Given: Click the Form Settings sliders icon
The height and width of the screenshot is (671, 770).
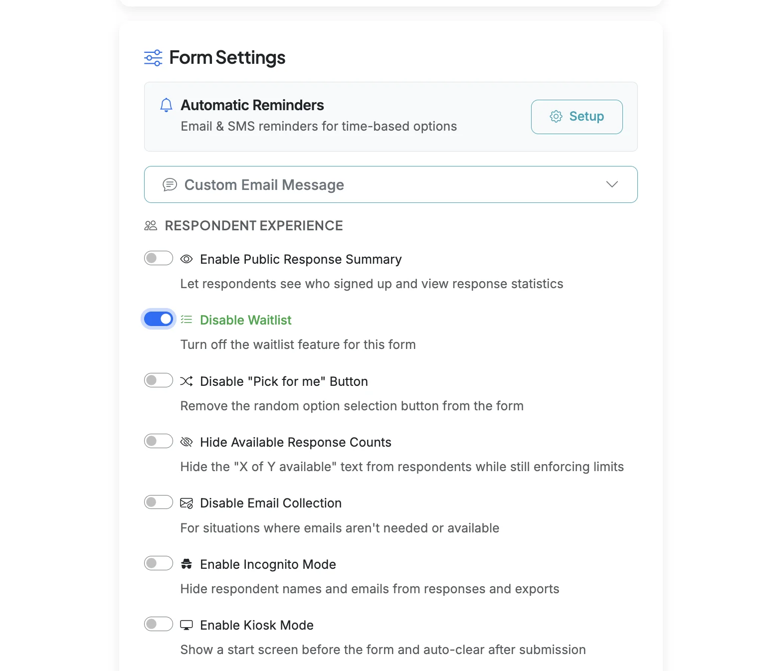Looking at the screenshot, I should coord(153,58).
